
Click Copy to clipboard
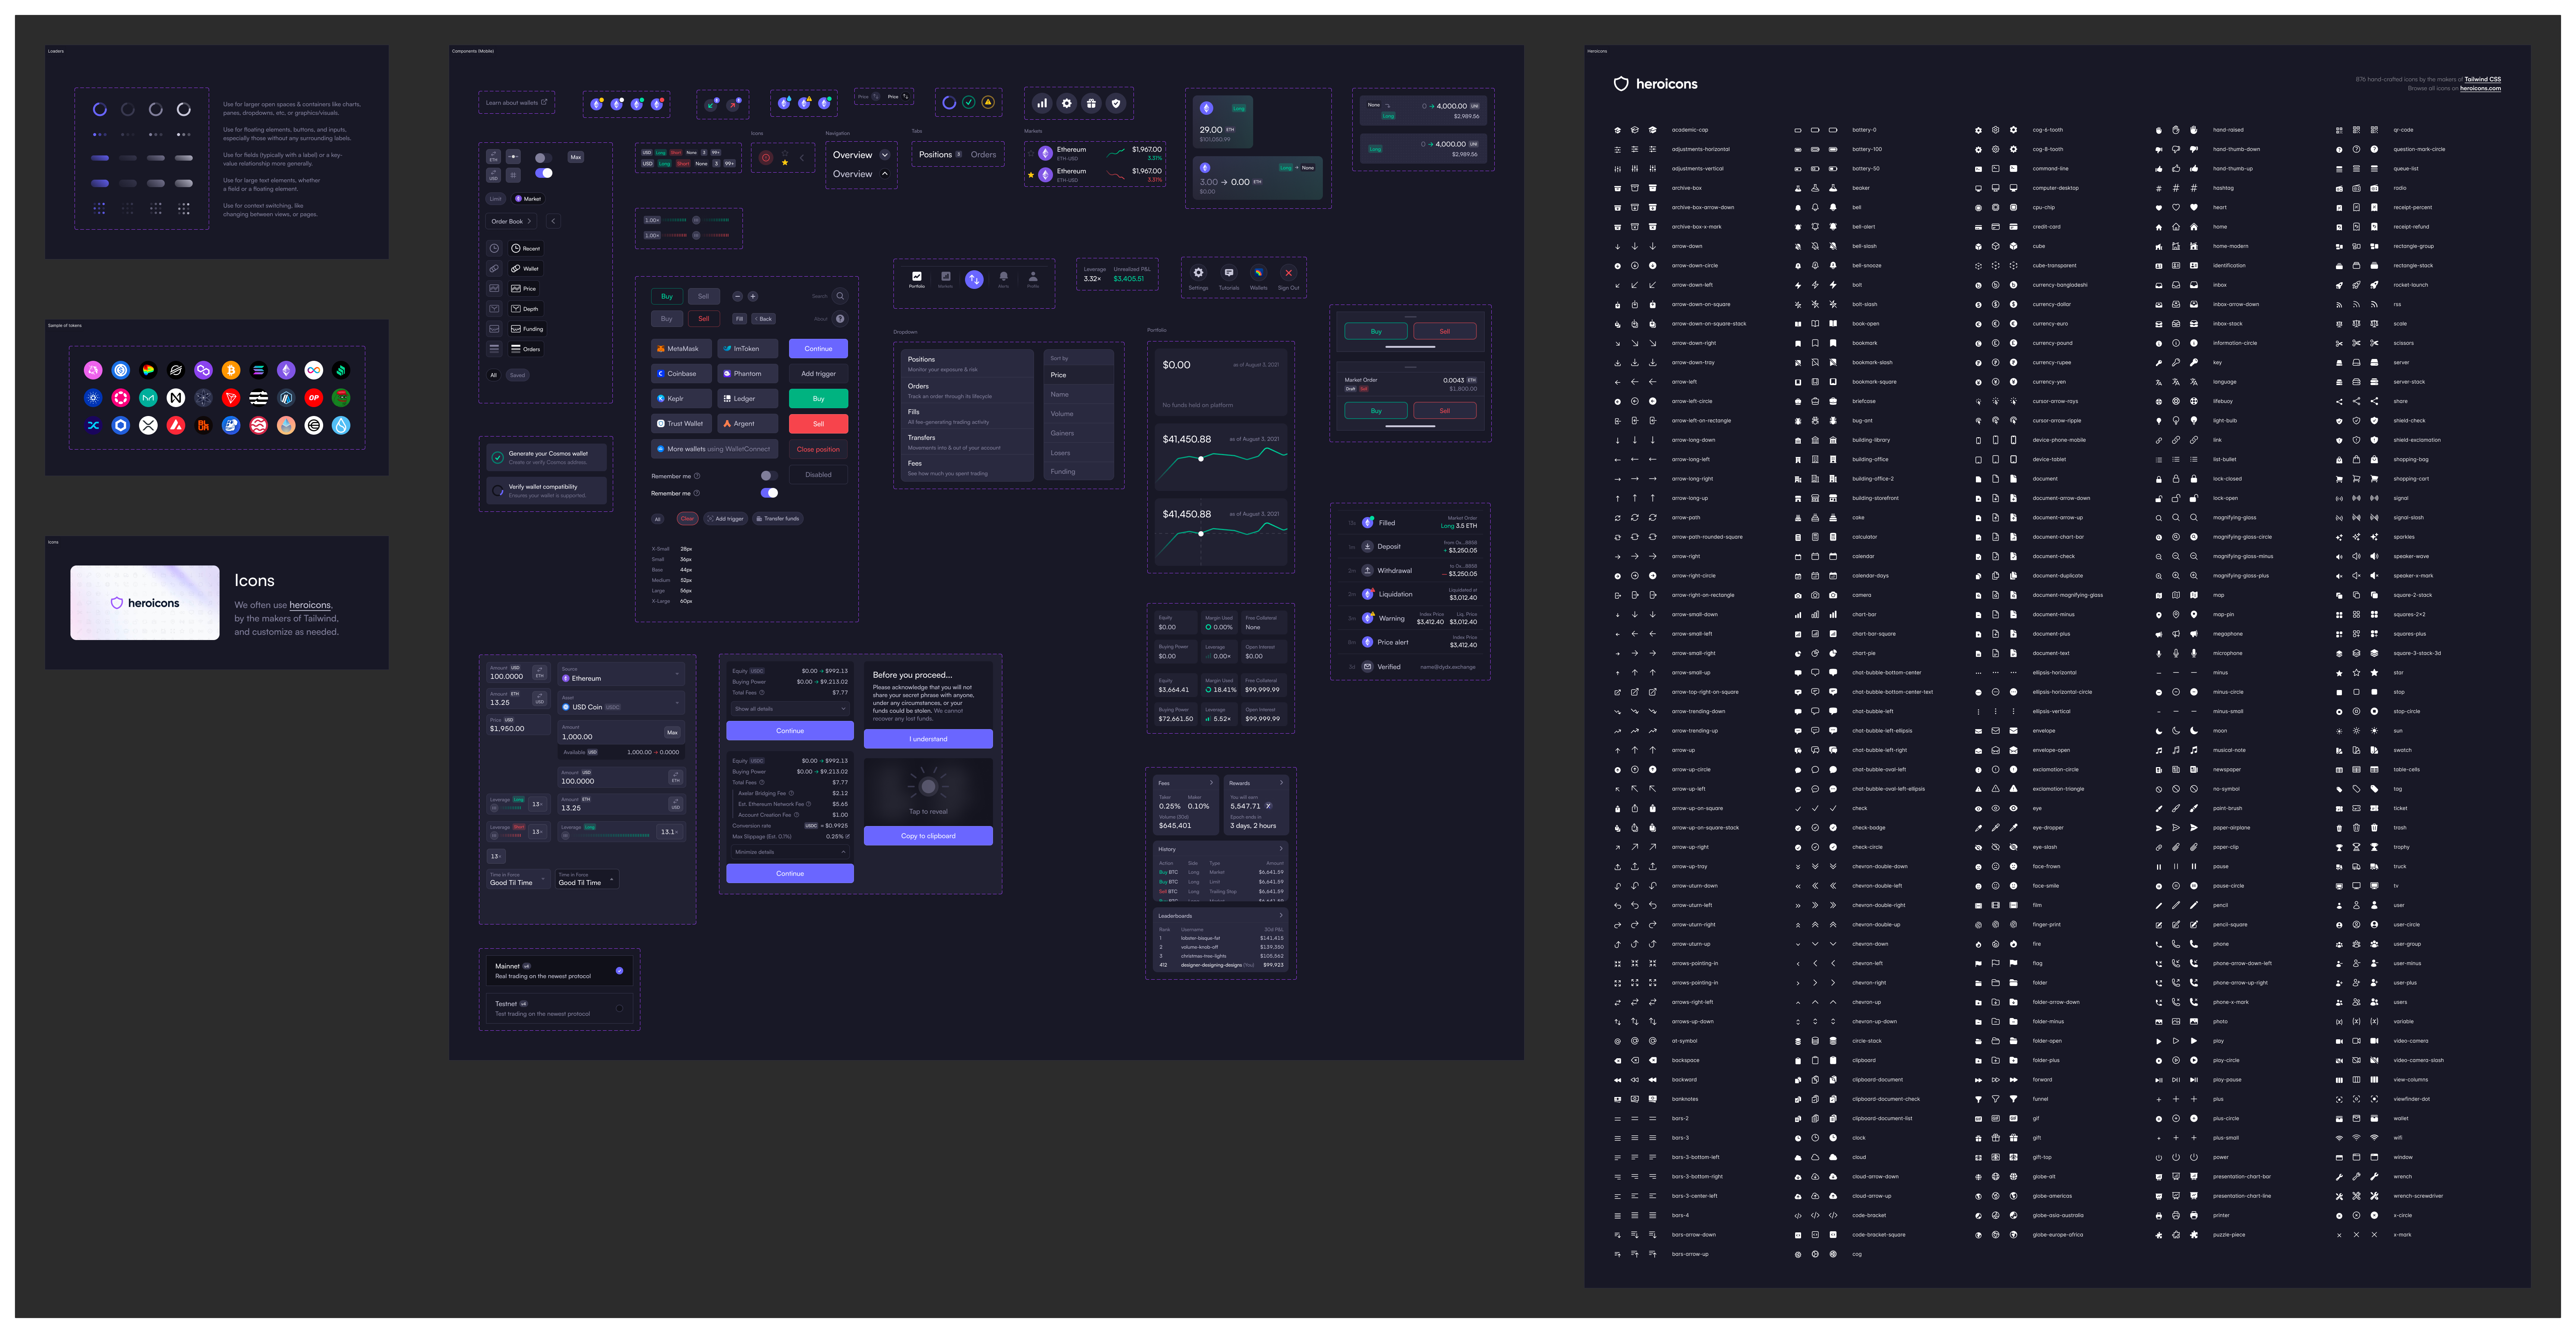click(x=928, y=836)
